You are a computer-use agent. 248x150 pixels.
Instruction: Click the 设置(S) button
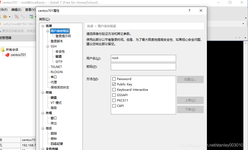point(190,79)
